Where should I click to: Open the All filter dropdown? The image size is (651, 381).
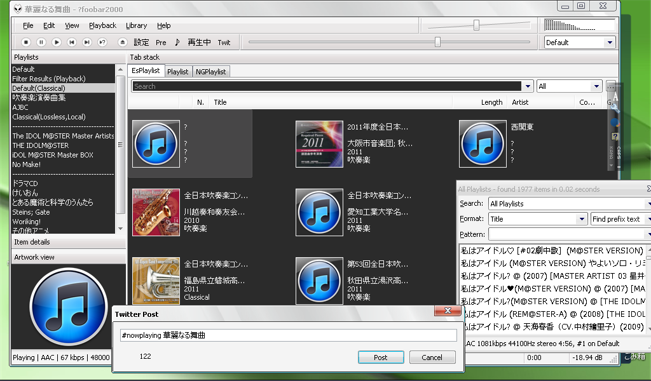[x=569, y=86]
